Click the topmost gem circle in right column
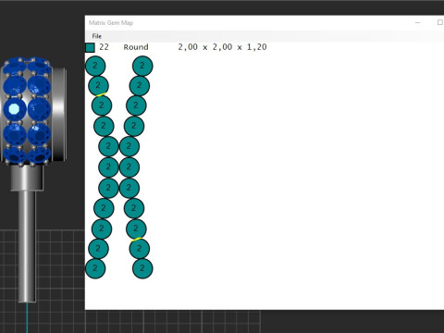Screen dimensions: 444x333 coord(142,66)
